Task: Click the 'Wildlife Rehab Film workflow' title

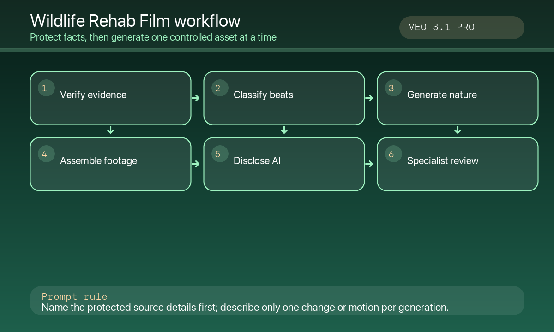Action: (x=135, y=21)
